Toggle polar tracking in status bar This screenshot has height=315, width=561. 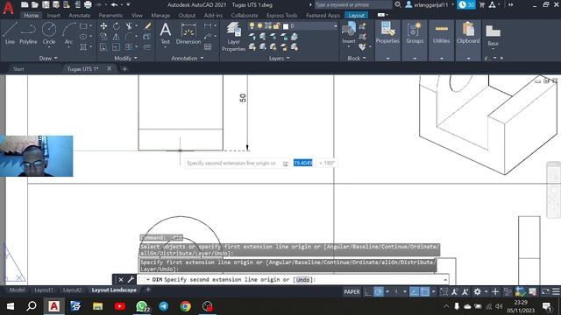(378, 291)
